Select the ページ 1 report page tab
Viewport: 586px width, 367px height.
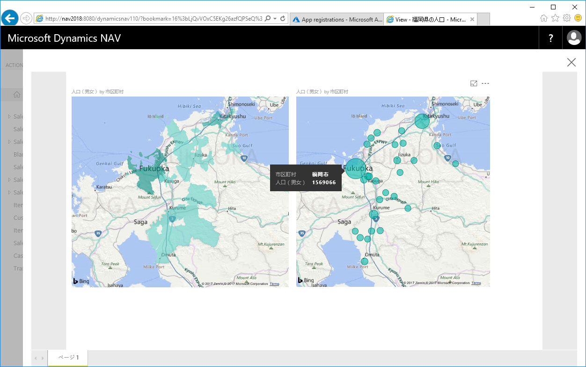[68, 358]
